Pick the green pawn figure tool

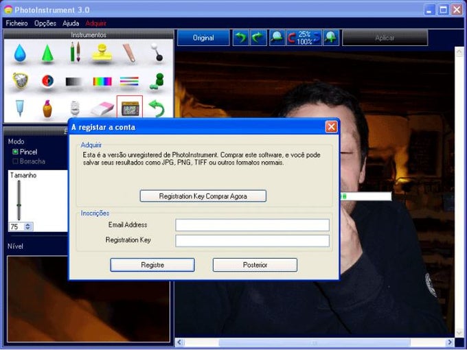(x=157, y=81)
